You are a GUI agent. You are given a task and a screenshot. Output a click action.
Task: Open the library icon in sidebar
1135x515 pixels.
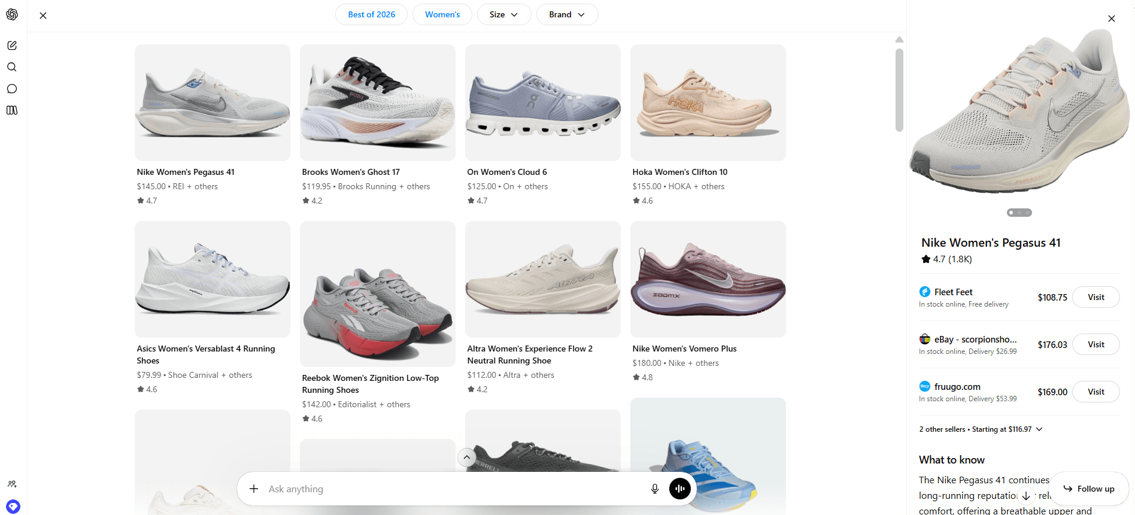[12, 110]
